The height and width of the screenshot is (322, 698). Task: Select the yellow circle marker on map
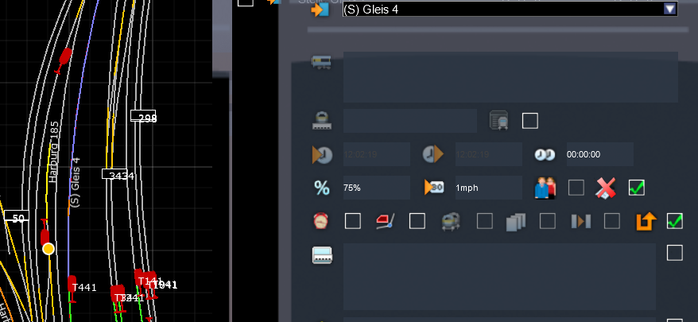pos(48,249)
